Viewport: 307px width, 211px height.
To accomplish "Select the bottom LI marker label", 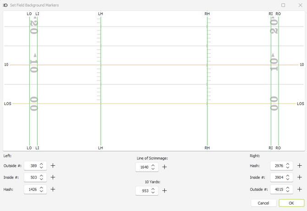I will coord(37,148).
